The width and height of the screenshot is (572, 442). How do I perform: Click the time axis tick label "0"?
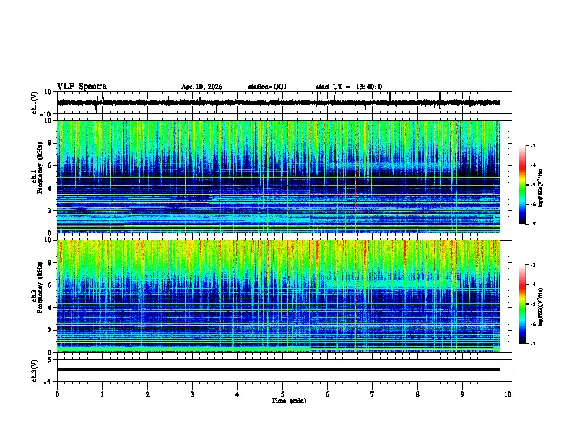tap(57, 394)
